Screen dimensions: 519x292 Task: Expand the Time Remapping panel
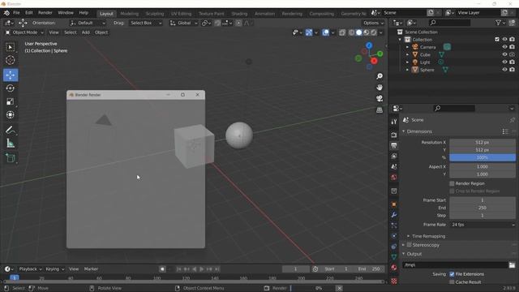click(428, 236)
